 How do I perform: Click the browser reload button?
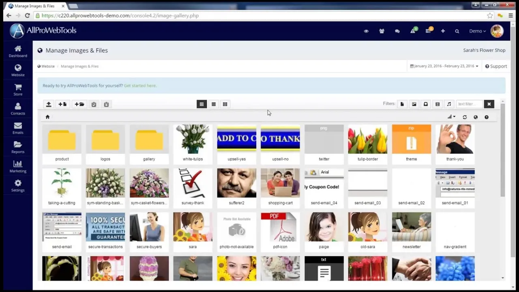pos(27,15)
